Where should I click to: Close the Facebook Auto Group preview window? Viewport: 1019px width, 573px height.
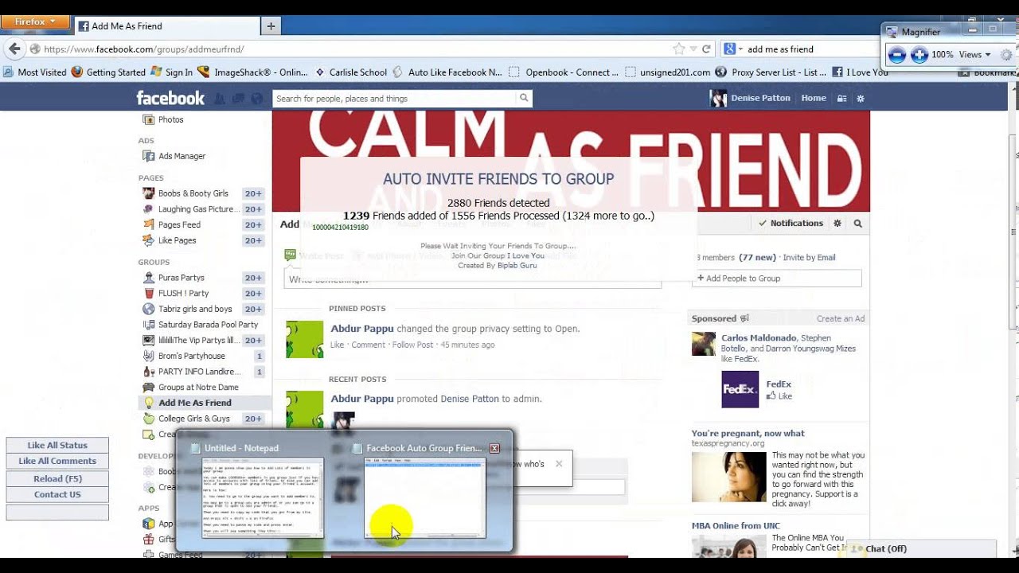pos(494,448)
